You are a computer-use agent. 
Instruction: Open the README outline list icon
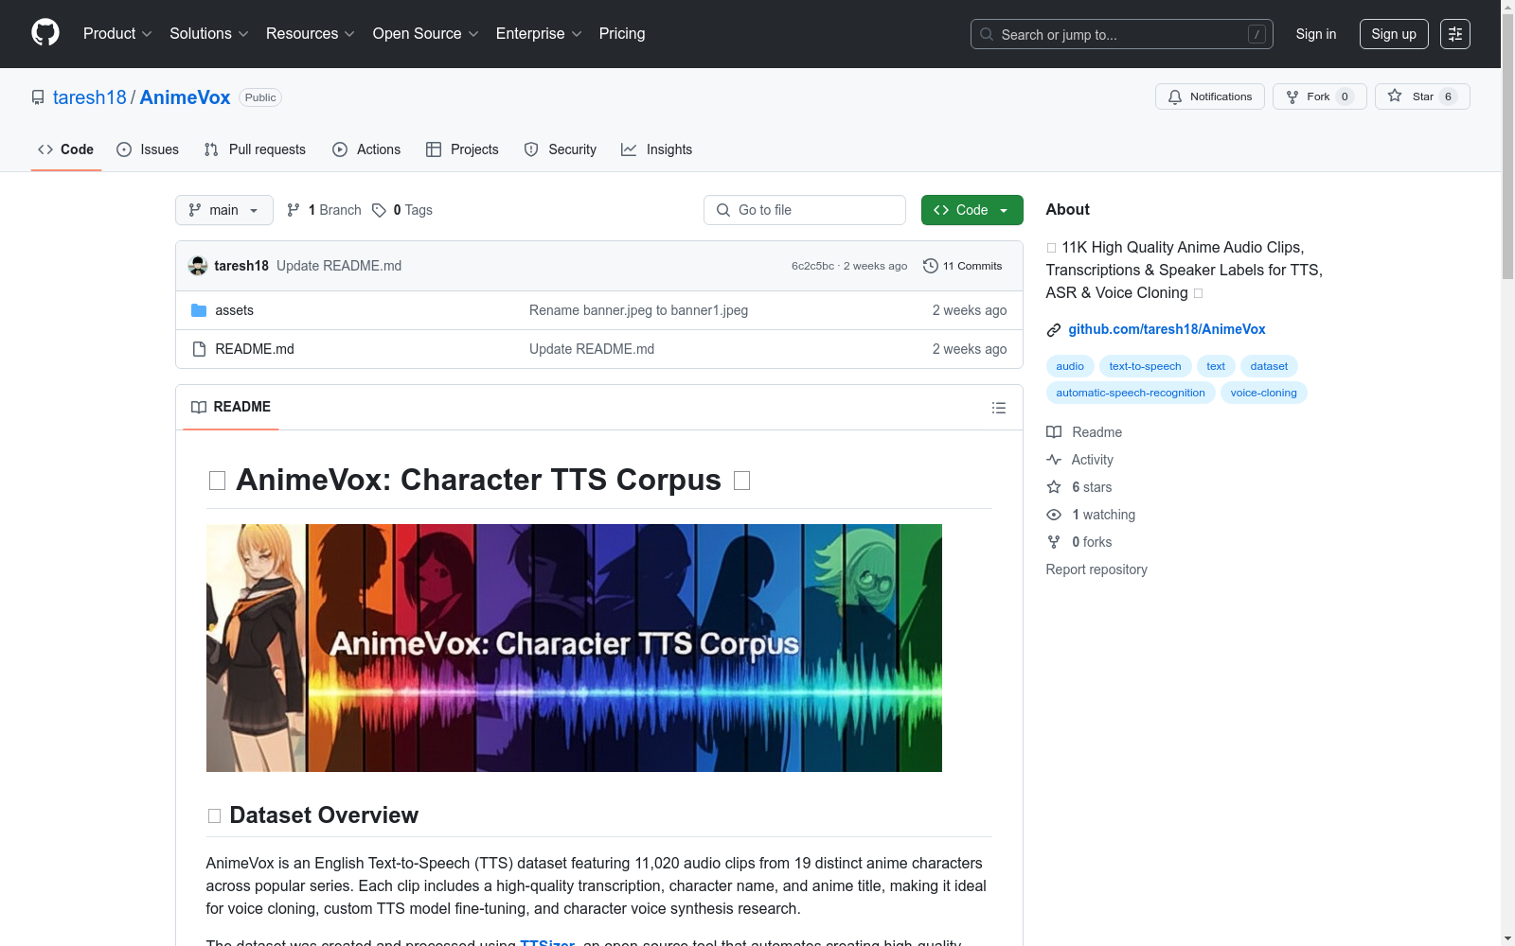998,408
